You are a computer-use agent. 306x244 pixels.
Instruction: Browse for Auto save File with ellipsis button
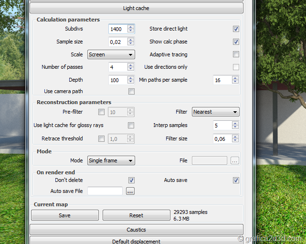click(130, 191)
